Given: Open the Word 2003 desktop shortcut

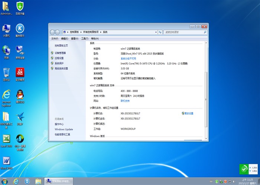Looking at the screenshot, I should click(x=6, y=162).
